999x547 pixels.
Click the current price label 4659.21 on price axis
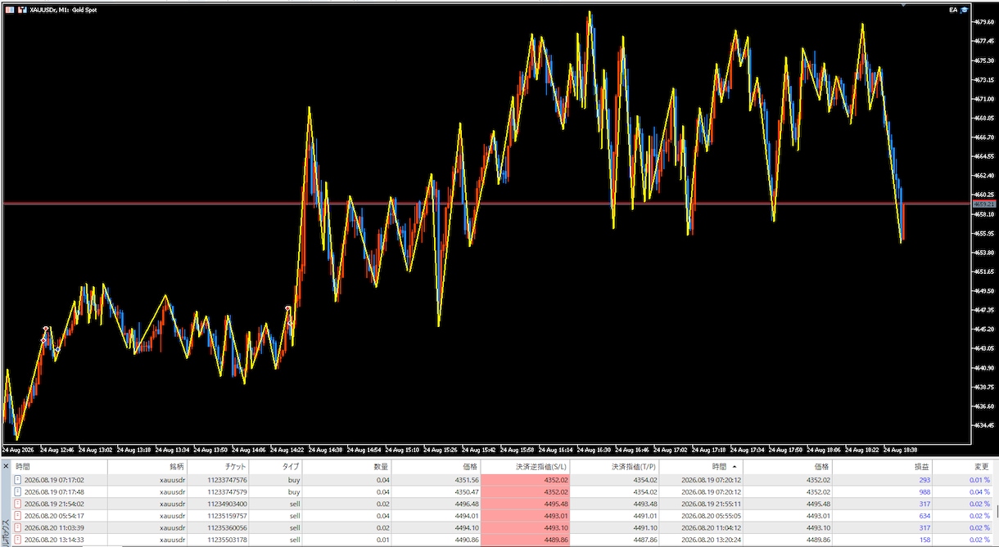[983, 203]
